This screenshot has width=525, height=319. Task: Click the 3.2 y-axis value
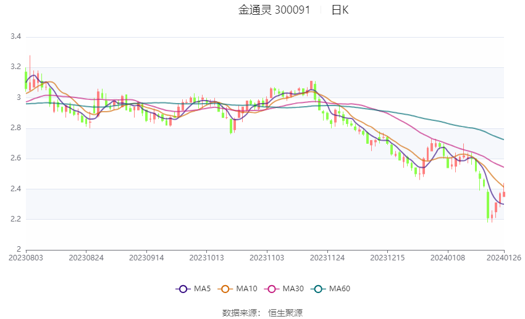coord(15,67)
